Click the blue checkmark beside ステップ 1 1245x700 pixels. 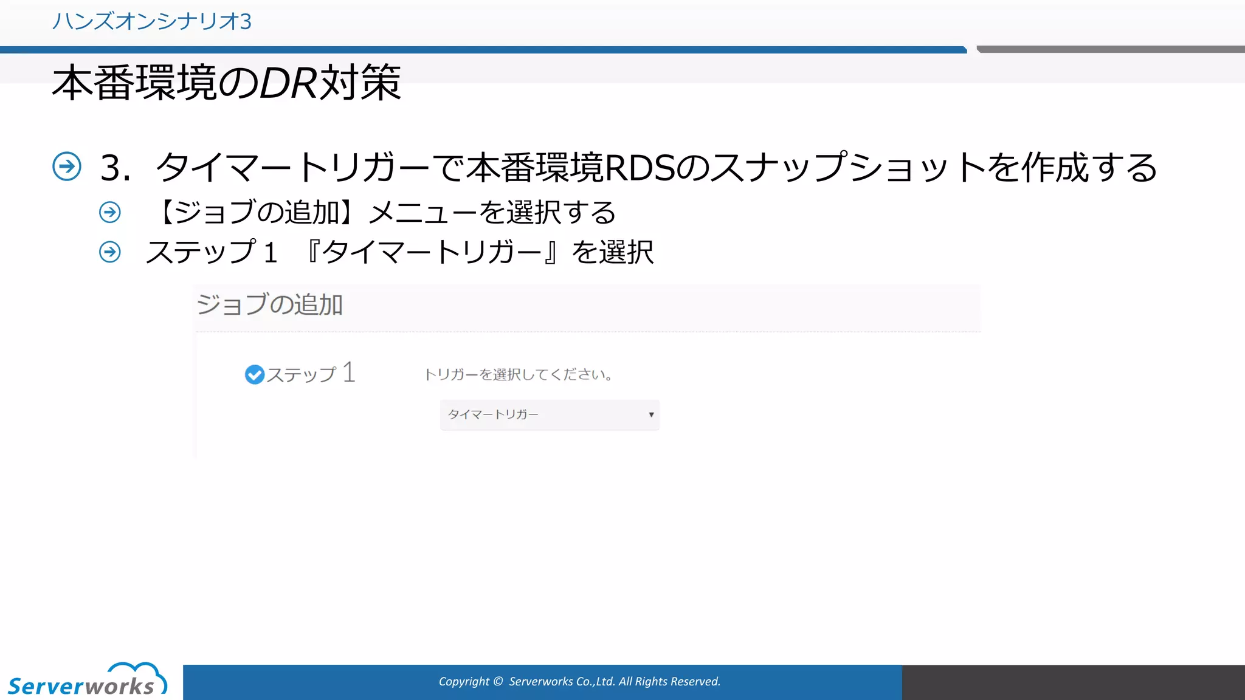pyautogui.click(x=255, y=374)
